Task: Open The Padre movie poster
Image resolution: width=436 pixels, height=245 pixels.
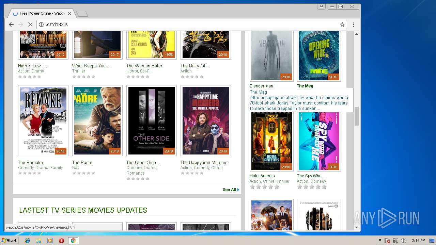Action: coord(97,121)
